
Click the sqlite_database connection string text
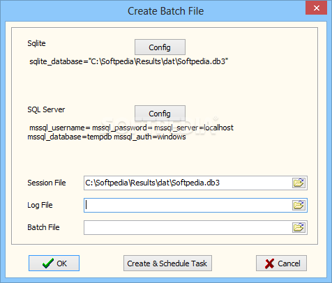click(x=128, y=61)
